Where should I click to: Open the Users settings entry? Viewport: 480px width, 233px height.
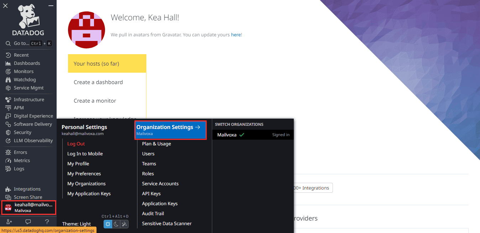coord(148,154)
